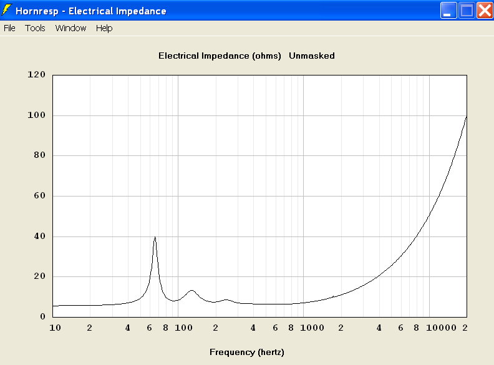Viewport: 494px width, 365px height.
Task: Click the title bar text 'Hornresp - Electrical Impedance'
Action: coord(90,11)
